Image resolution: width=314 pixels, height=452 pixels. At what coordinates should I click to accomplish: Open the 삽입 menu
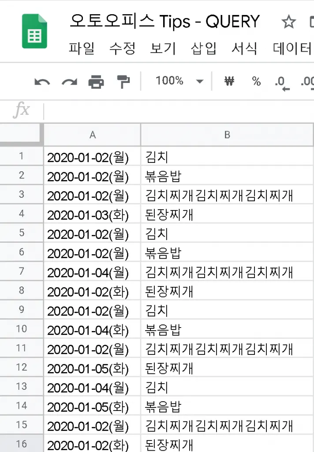[203, 48]
